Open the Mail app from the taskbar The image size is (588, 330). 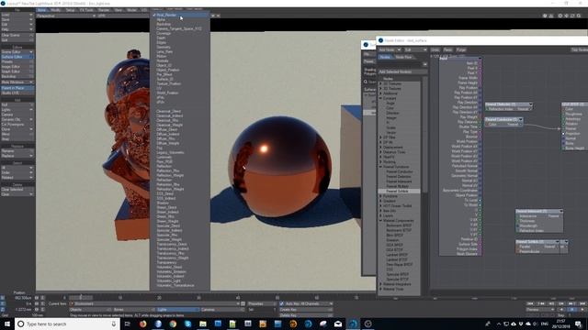pyautogui.click(x=338, y=324)
